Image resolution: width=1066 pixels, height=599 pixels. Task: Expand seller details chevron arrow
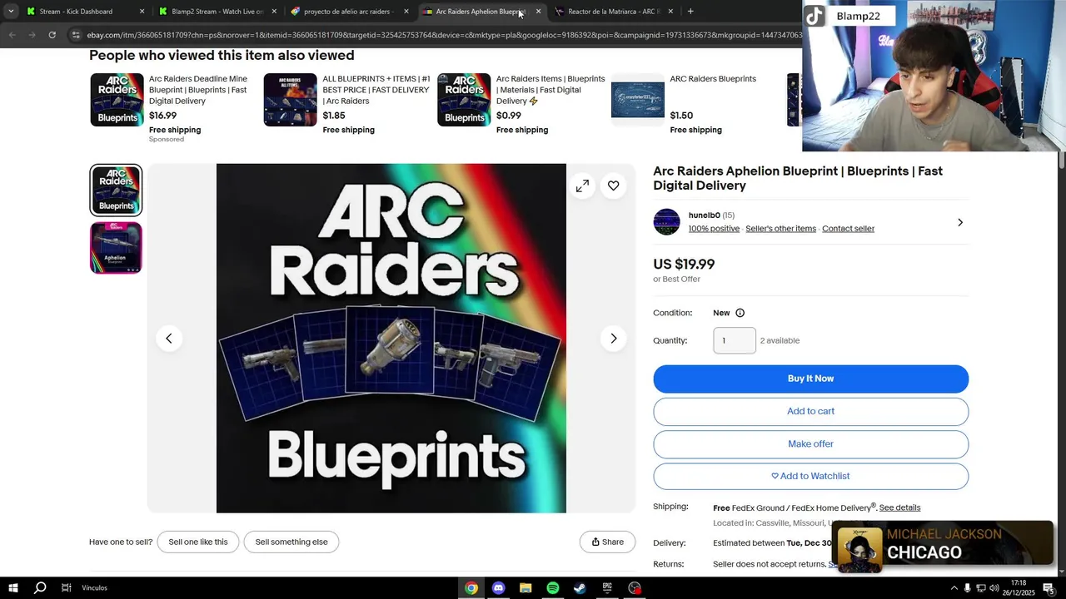pyautogui.click(x=960, y=222)
